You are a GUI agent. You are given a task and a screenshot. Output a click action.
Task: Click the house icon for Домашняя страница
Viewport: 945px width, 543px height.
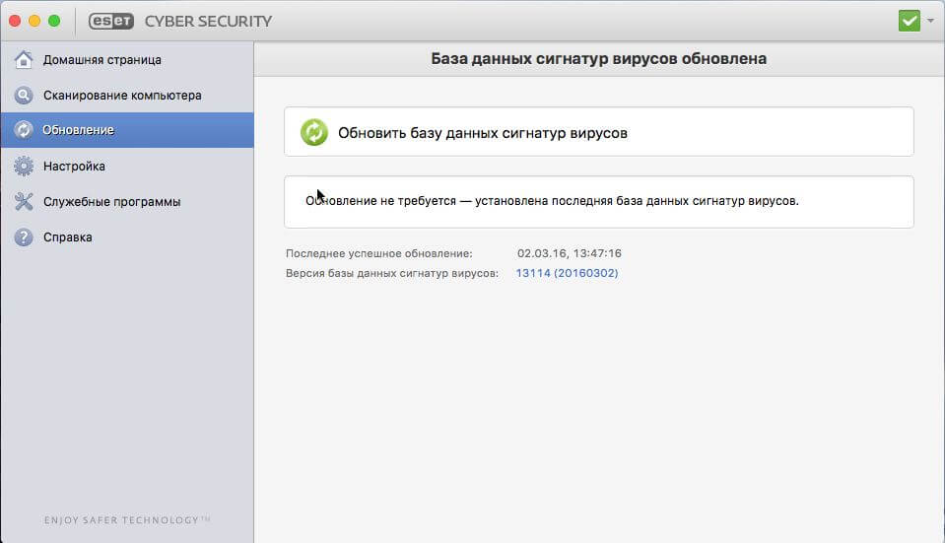click(24, 60)
